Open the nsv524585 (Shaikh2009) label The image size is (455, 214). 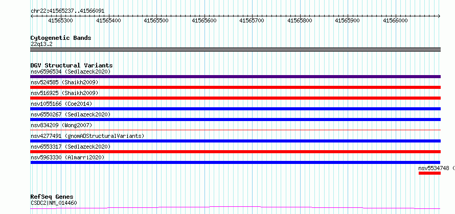[x=64, y=82]
